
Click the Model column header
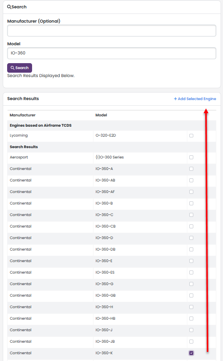(101, 115)
